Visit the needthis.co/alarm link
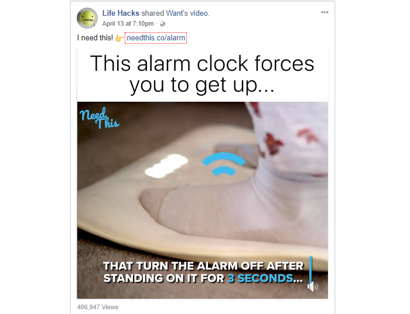 [x=156, y=38]
